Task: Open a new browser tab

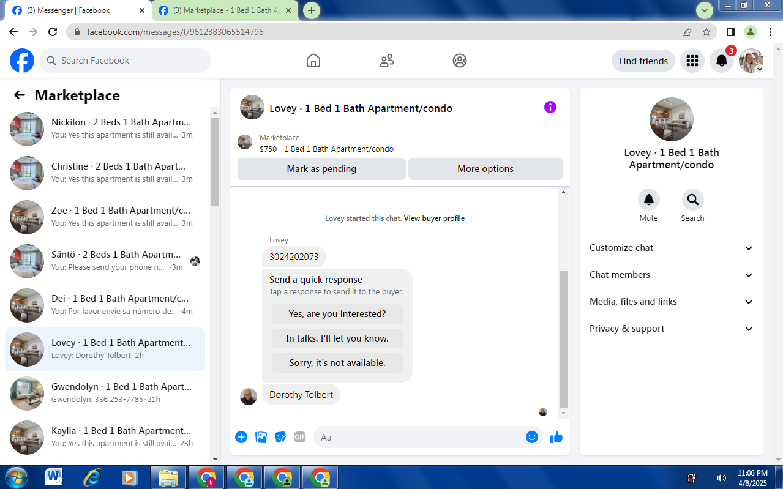Action: [x=312, y=10]
